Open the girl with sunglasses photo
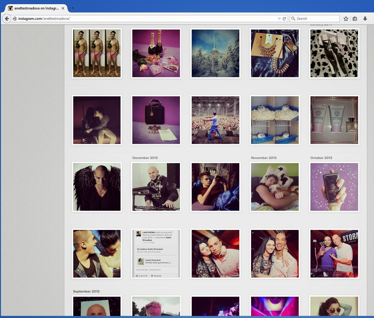 [x=334, y=306]
